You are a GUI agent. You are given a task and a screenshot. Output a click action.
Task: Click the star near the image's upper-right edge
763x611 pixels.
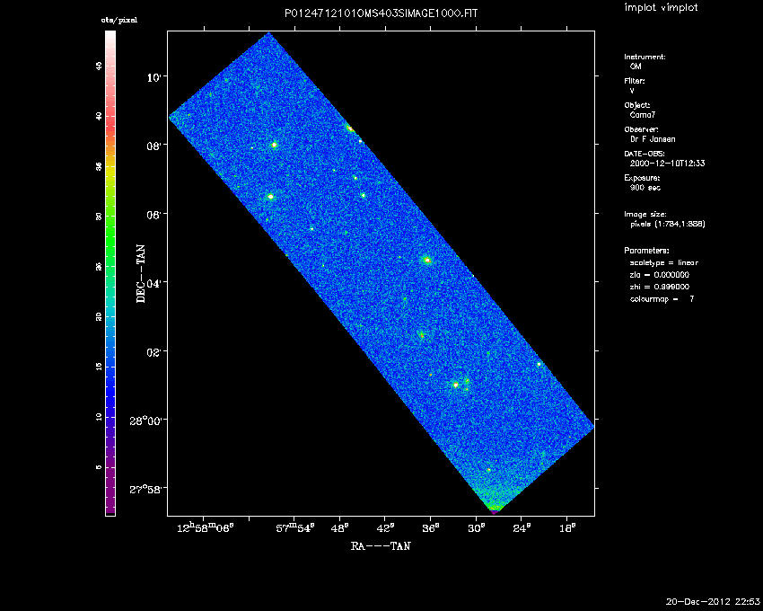(350, 128)
